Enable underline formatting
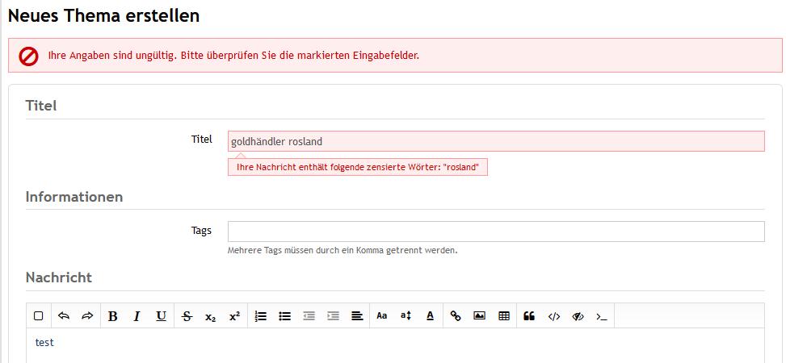Image resolution: width=786 pixels, height=363 pixels. tap(162, 316)
